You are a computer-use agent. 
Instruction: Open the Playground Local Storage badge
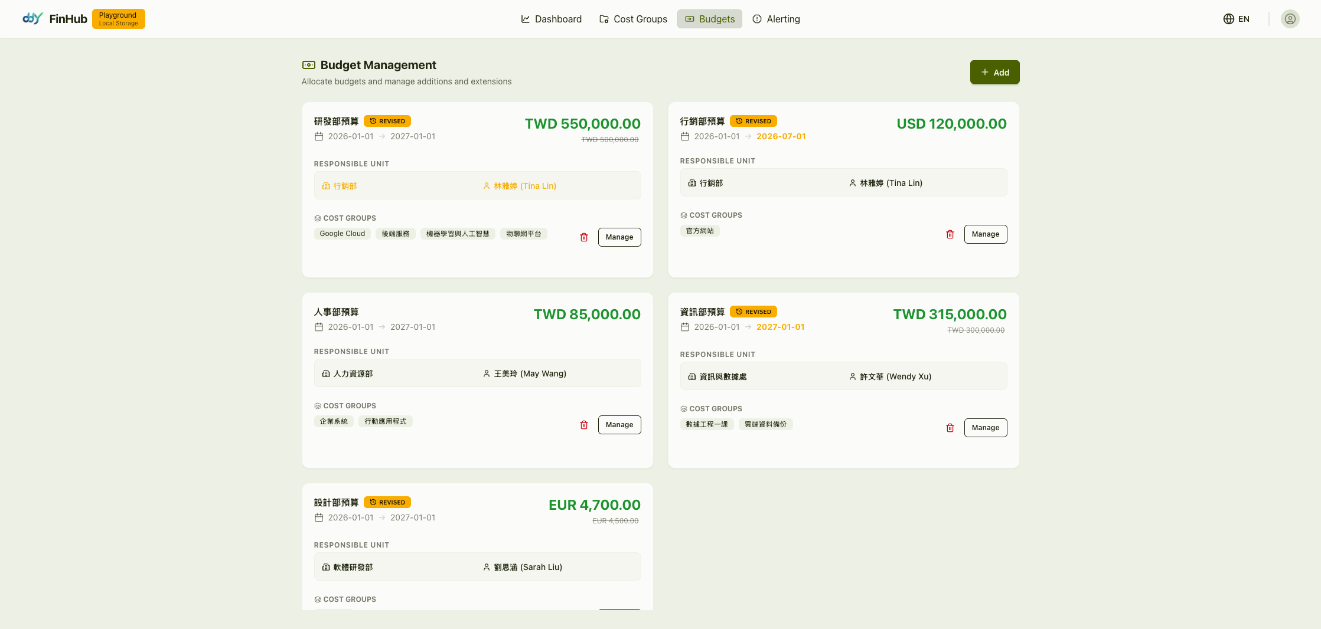click(118, 18)
